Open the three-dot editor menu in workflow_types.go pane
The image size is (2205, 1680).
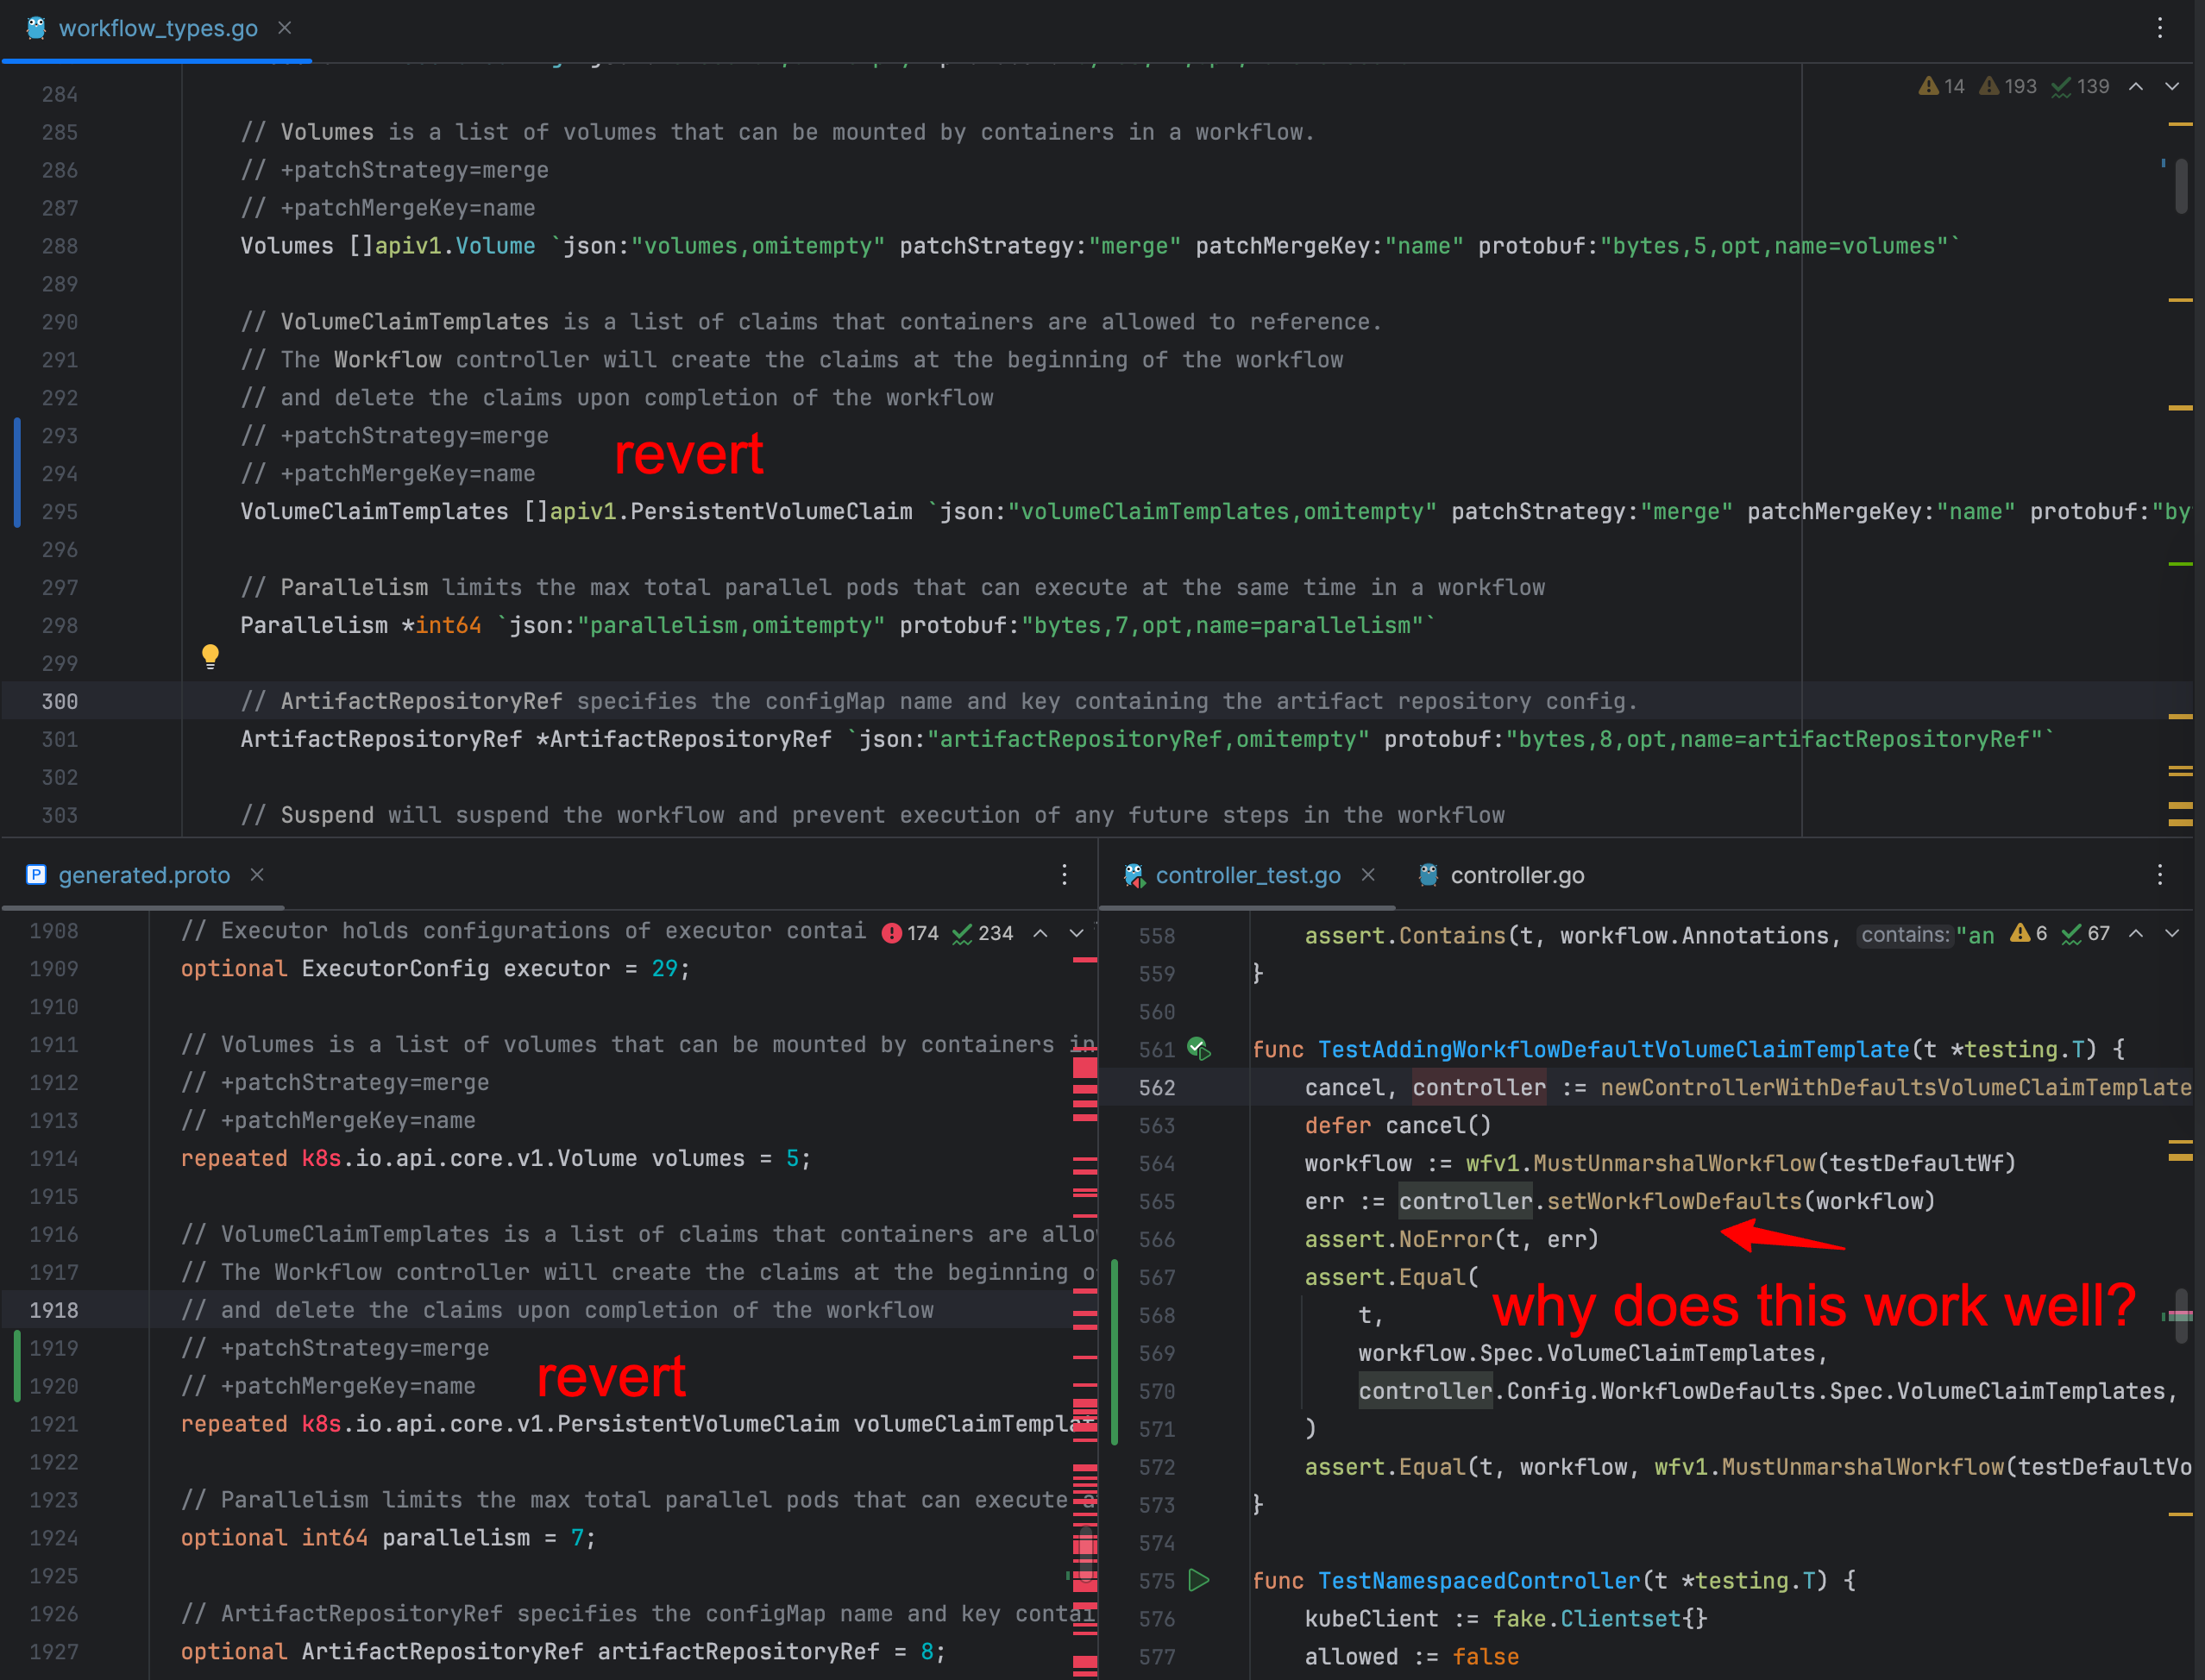(x=2161, y=28)
